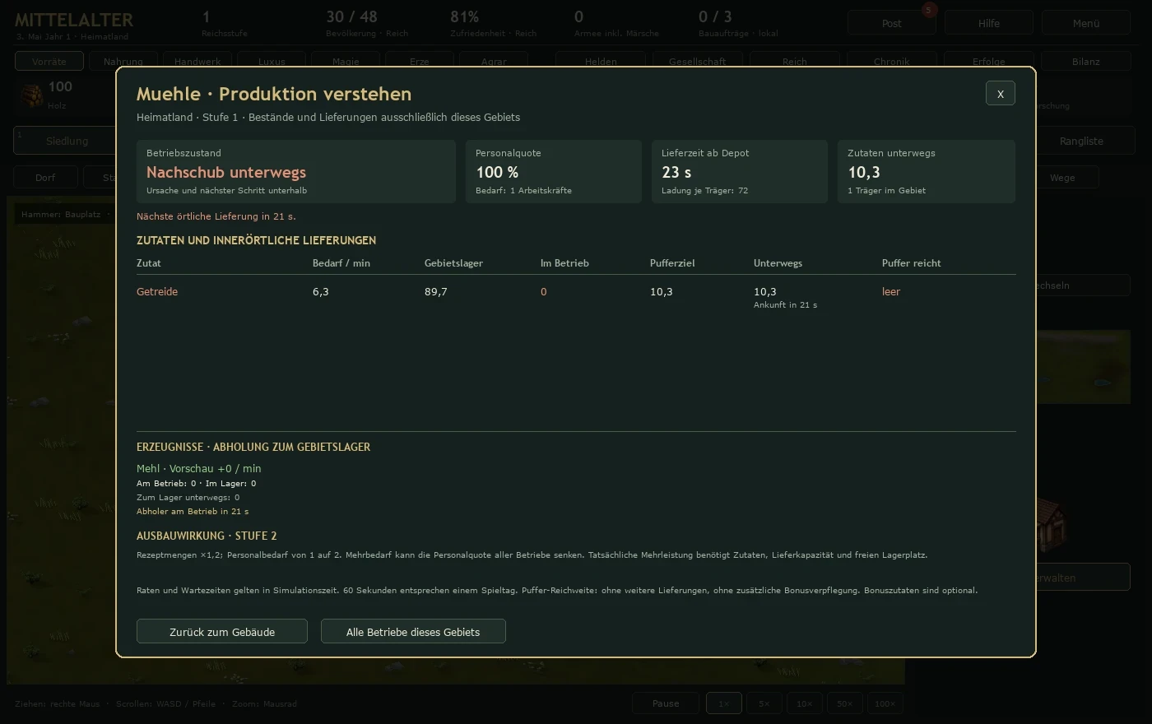Open the Post mailbox button
Image resolution: width=1152 pixels, height=724 pixels.
892,23
